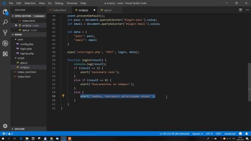
Task: Open the Debug view in activity bar
Action: click(x=5, y=43)
